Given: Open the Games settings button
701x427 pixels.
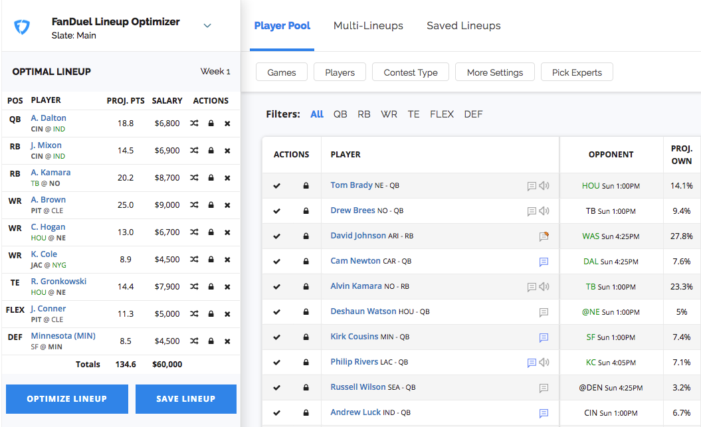Looking at the screenshot, I should click(282, 72).
